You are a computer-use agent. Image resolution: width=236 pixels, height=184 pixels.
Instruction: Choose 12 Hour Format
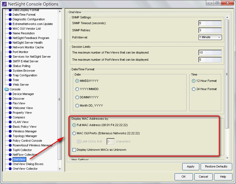click(194, 81)
